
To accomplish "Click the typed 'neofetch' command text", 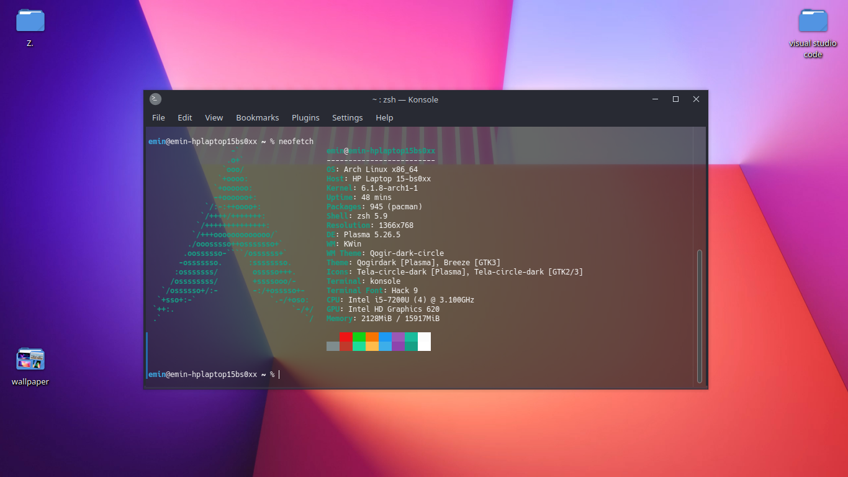I will [296, 142].
